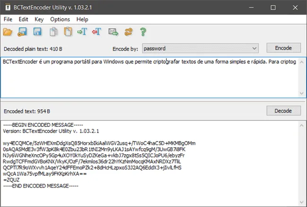Minimize the BCTextEncoder window
Viewport: 307px width, 207px height.
pos(251,8)
